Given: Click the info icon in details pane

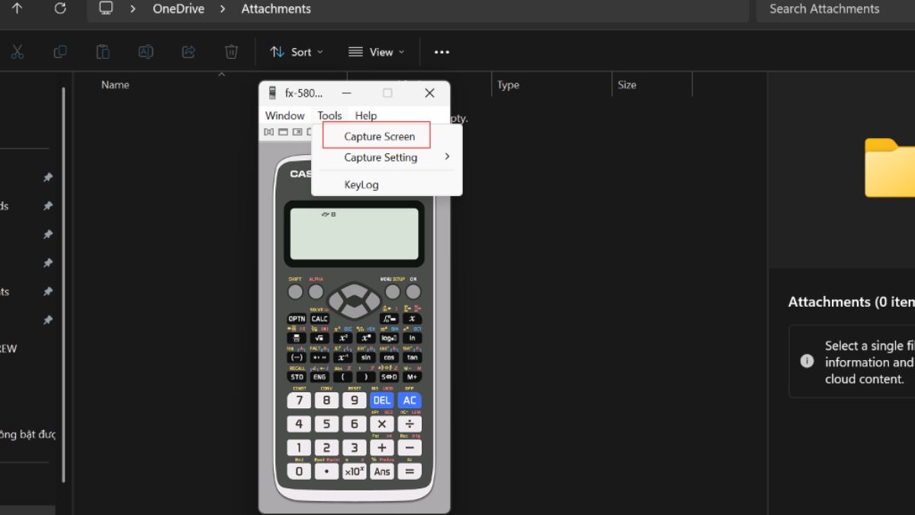Looking at the screenshot, I should pyautogui.click(x=807, y=361).
